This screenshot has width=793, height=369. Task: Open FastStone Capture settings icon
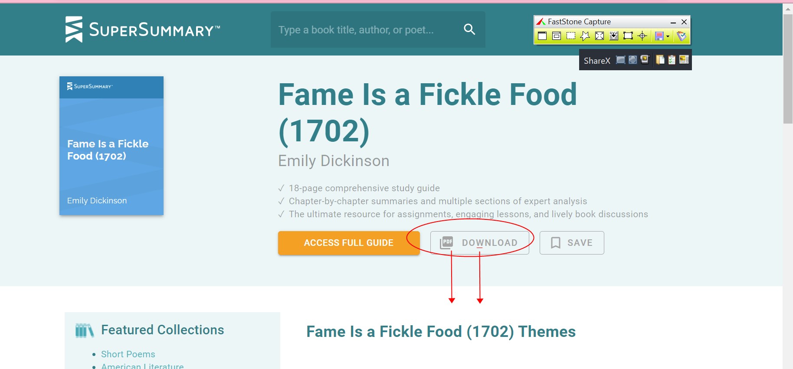[x=682, y=36]
